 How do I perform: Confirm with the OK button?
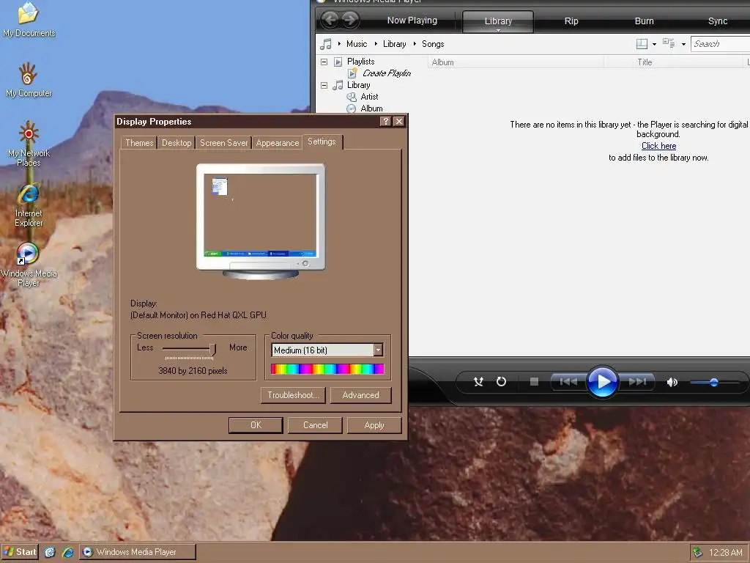(x=256, y=425)
